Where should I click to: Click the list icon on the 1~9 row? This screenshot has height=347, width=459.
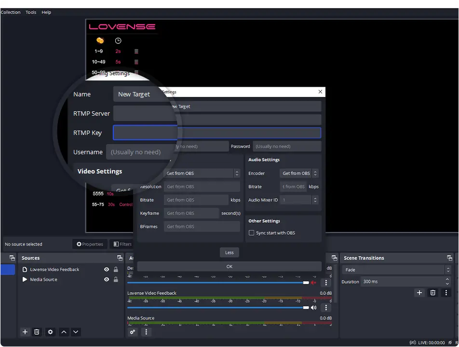tap(136, 51)
